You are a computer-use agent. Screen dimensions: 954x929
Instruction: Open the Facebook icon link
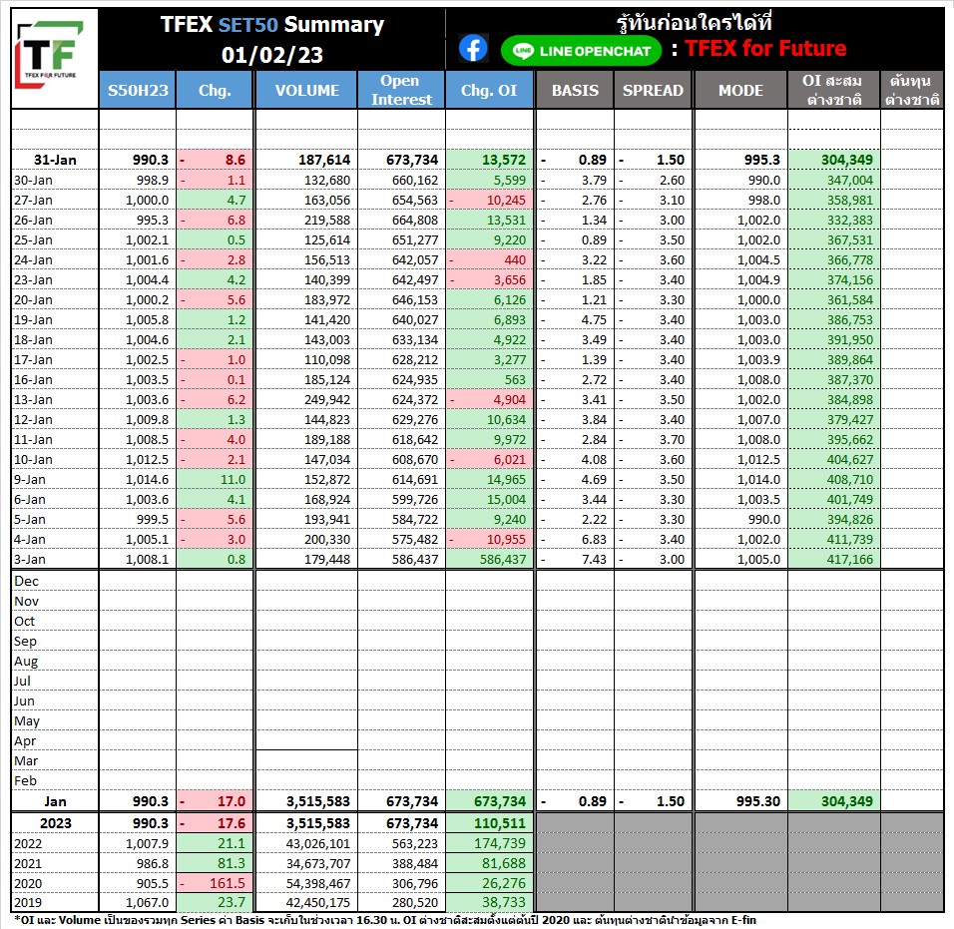[x=473, y=48]
